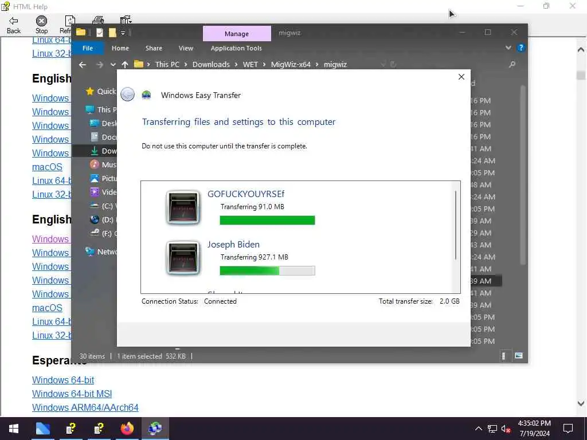587x440 pixels.
Task: Open the quick access toolbar dropdown
Action: (123, 33)
